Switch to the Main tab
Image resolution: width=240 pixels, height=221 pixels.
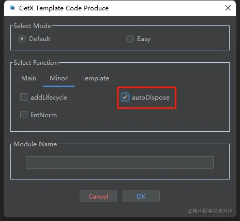coord(29,78)
